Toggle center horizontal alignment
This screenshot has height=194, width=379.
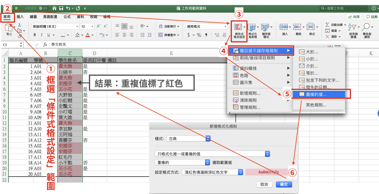pyautogui.click(x=124, y=35)
